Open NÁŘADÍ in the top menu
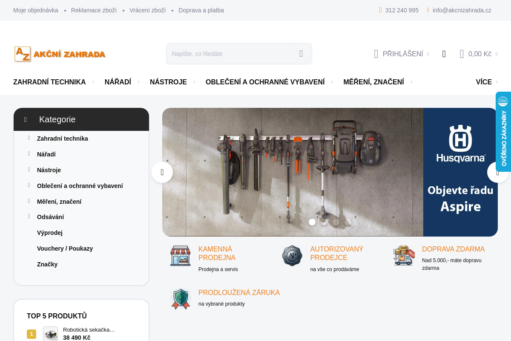The width and height of the screenshot is (511, 341). (118, 82)
